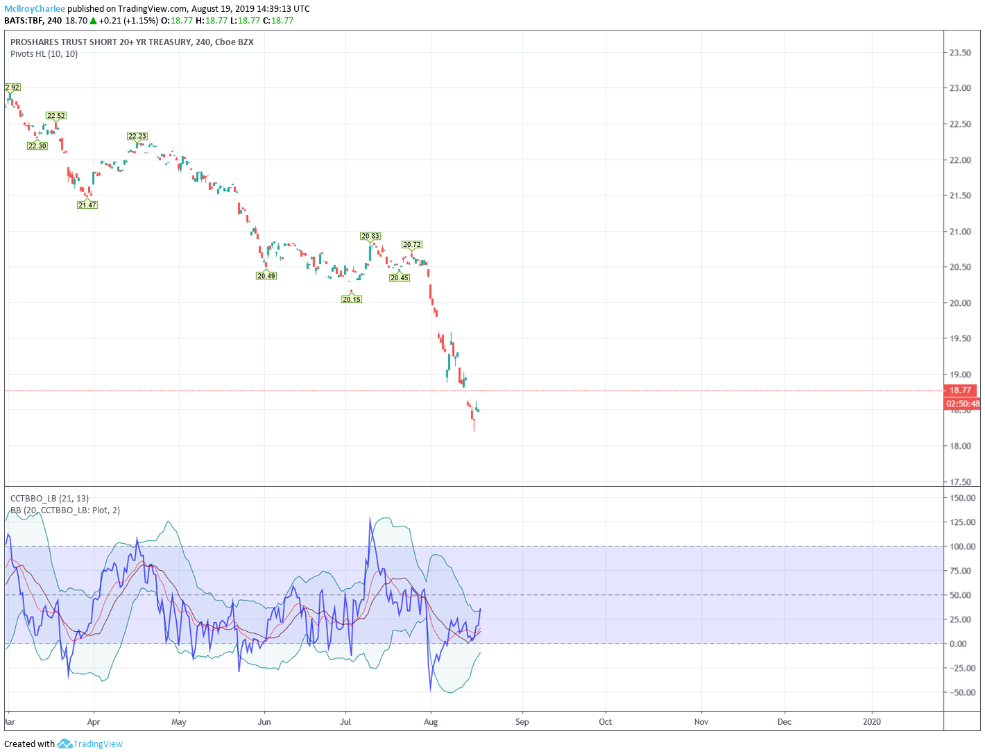The image size is (985, 756).
Task: Click the Apr time axis label
Action: click(94, 721)
